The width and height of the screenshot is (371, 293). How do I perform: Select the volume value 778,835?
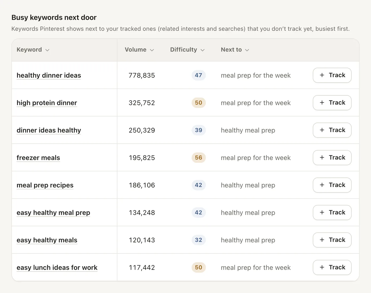click(142, 76)
